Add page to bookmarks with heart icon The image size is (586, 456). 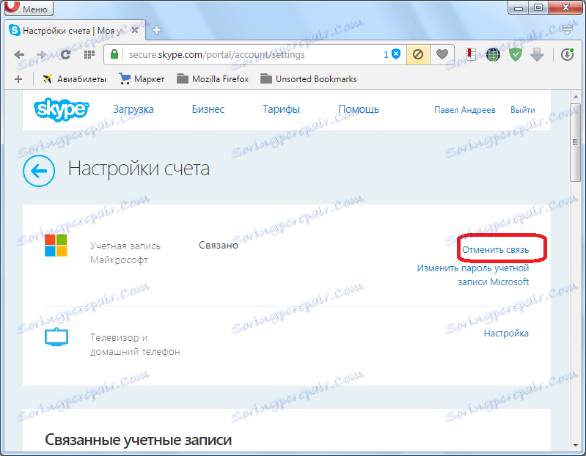[x=442, y=55]
